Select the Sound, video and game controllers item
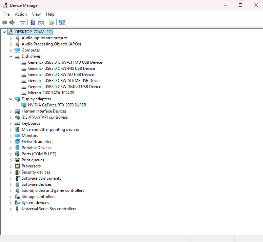This screenshot has width=263, height=242. pos(53,190)
